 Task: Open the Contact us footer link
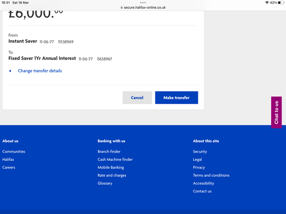coord(202,191)
